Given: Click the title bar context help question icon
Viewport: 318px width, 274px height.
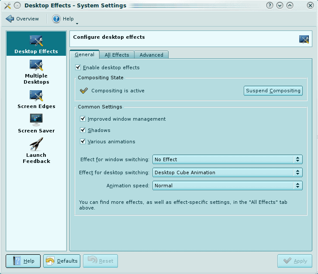Looking at the screenshot, I should coord(270,6).
